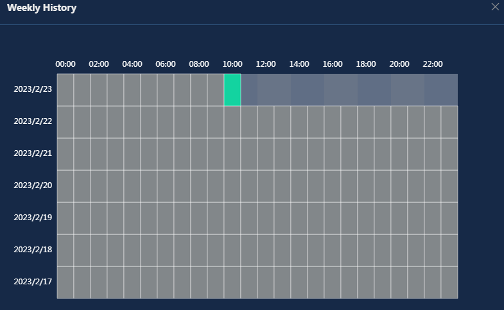
Task: Choose the 10:00 cell on 2023/2/19
Action: [x=232, y=218]
